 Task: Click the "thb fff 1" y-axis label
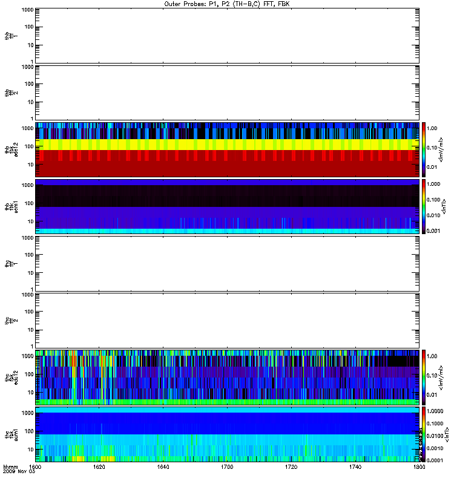12,36
